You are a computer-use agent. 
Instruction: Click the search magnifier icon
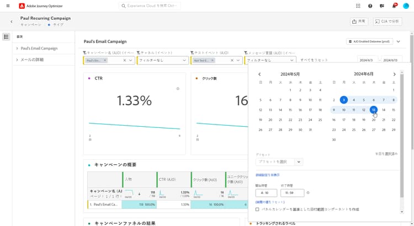pyautogui.click(x=123, y=6)
